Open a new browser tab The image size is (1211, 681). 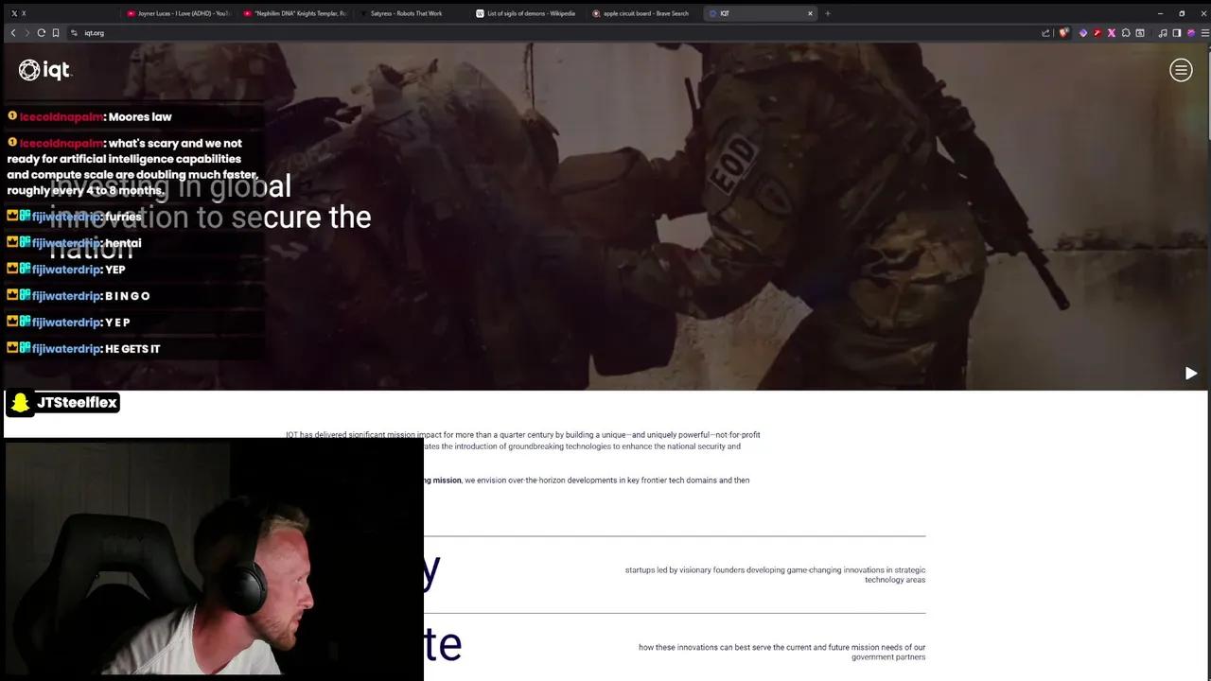(828, 13)
